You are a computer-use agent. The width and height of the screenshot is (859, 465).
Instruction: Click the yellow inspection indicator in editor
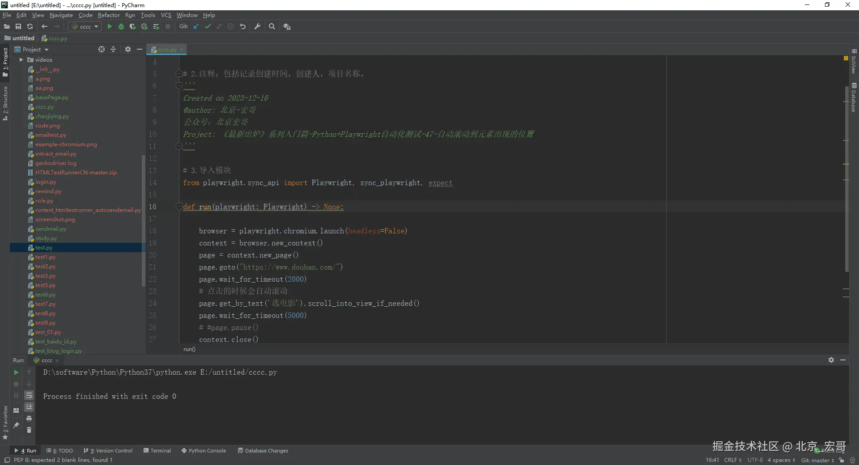pos(846,59)
